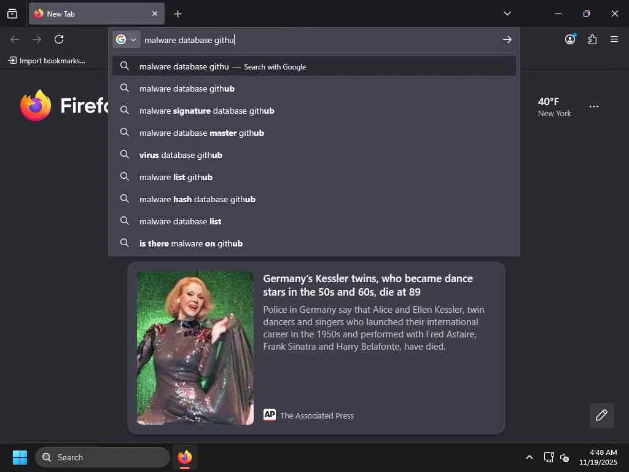Image resolution: width=629 pixels, height=472 pixels.
Task: Click Import bookmarks in bookmarks toolbar
Action: click(x=47, y=61)
